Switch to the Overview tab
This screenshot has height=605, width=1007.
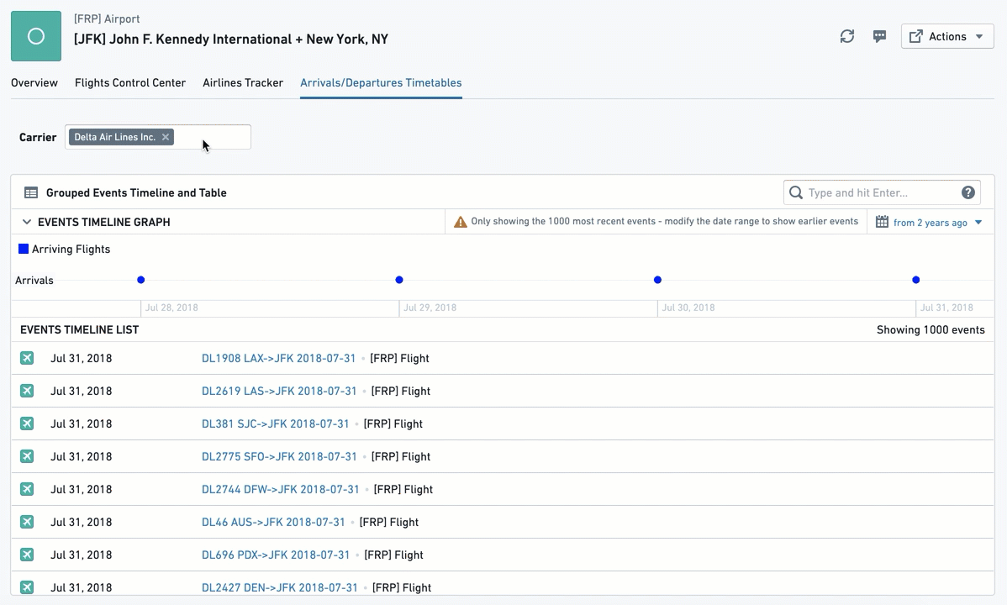pyautogui.click(x=34, y=83)
